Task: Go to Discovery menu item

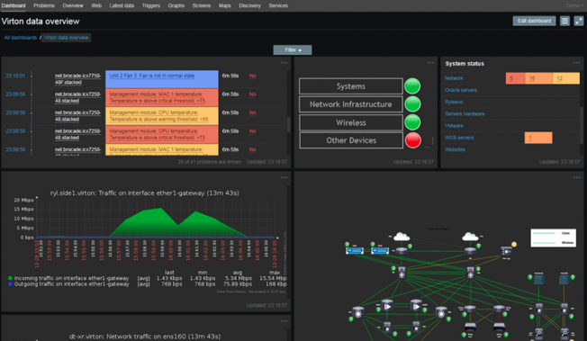Action: 249,5
